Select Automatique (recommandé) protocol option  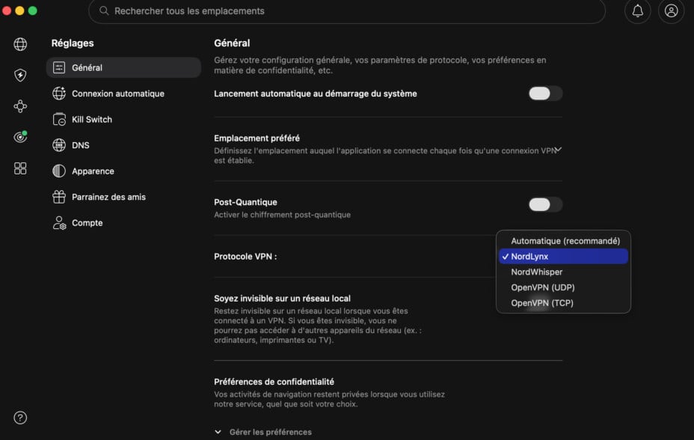[x=563, y=241]
